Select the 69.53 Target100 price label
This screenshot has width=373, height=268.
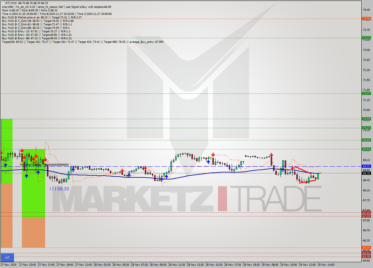click(366, 149)
